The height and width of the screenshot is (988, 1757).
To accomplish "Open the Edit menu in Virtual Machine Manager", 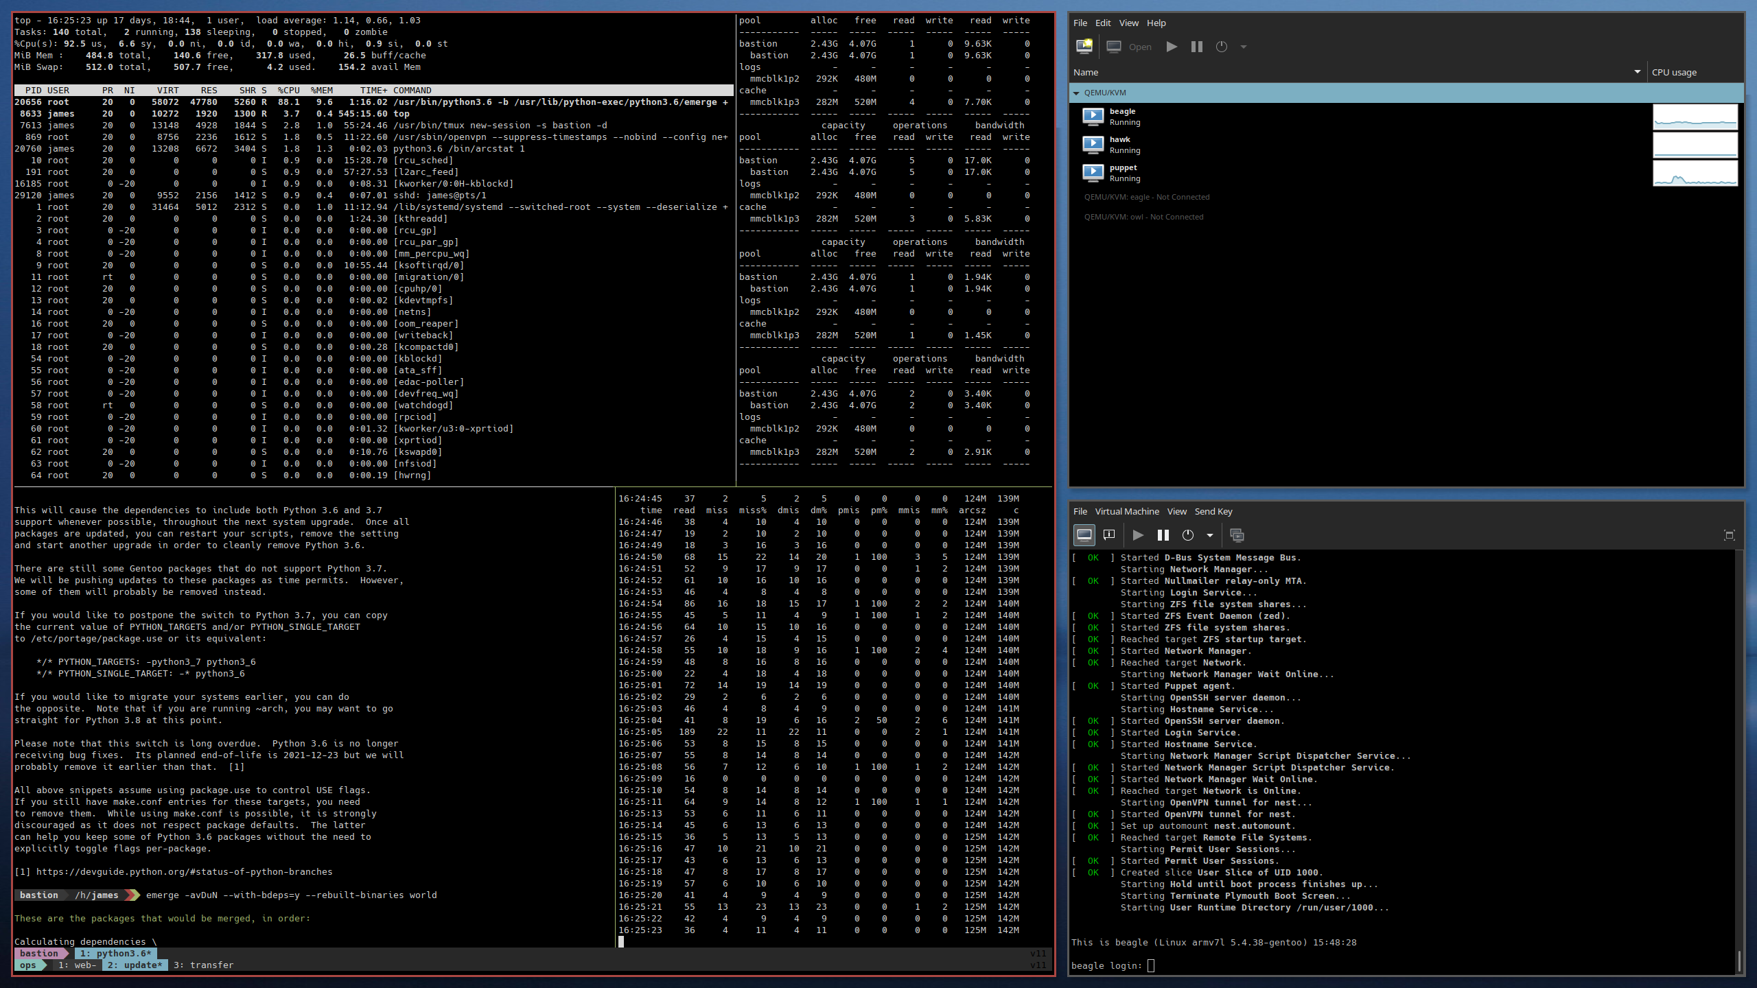I will pos(1102,23).
